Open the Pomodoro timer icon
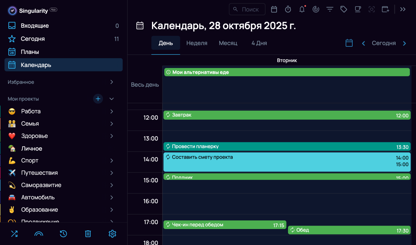 [288, 9]
